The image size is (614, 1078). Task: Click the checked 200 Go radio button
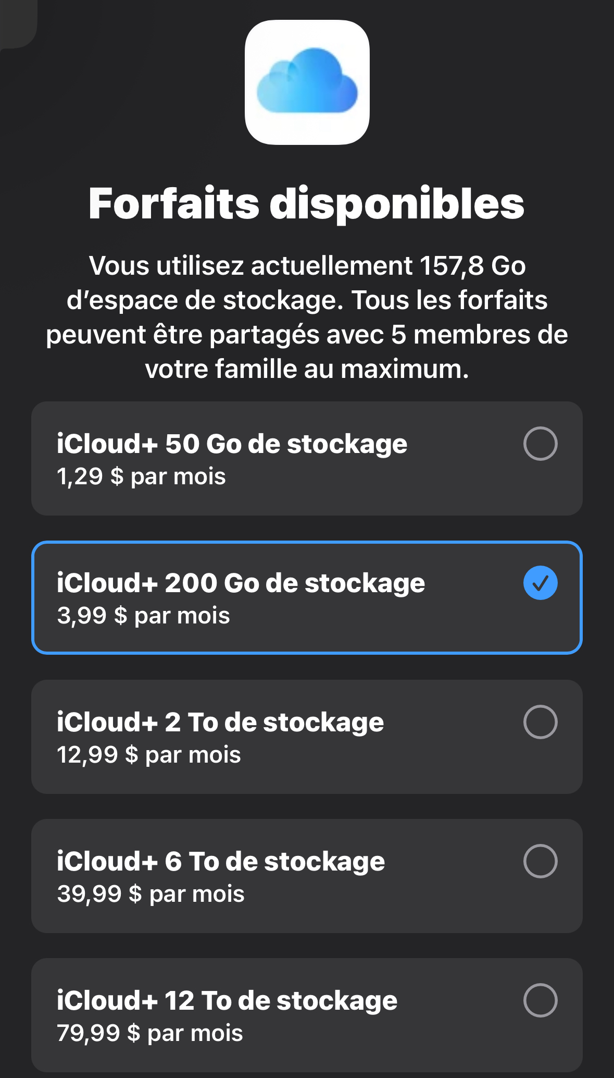[x=540, y=583]
